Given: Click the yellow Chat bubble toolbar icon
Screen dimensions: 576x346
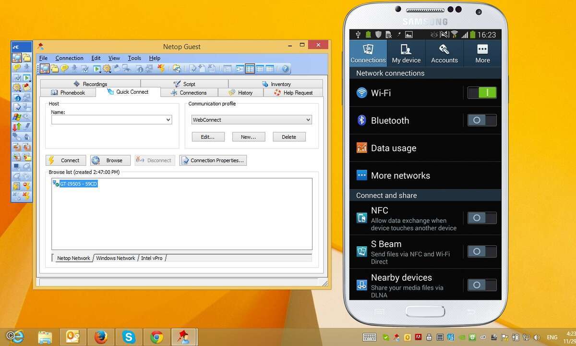Looking at the screenshot, I should coord(64,69).
